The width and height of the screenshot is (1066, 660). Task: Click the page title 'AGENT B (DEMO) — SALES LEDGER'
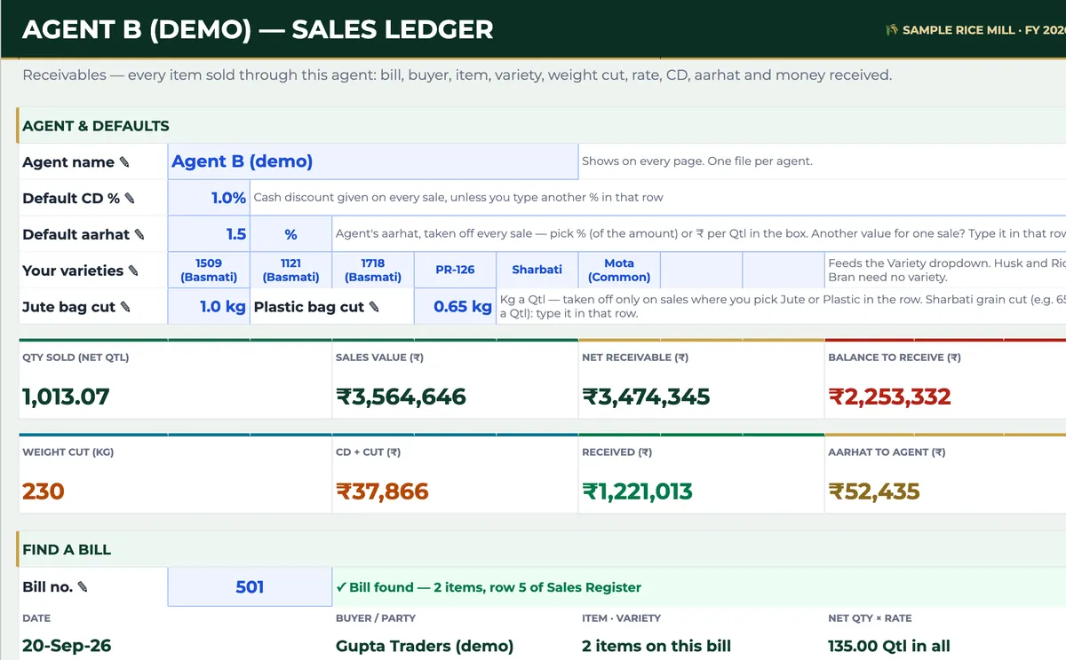click(x=258, y=28)
